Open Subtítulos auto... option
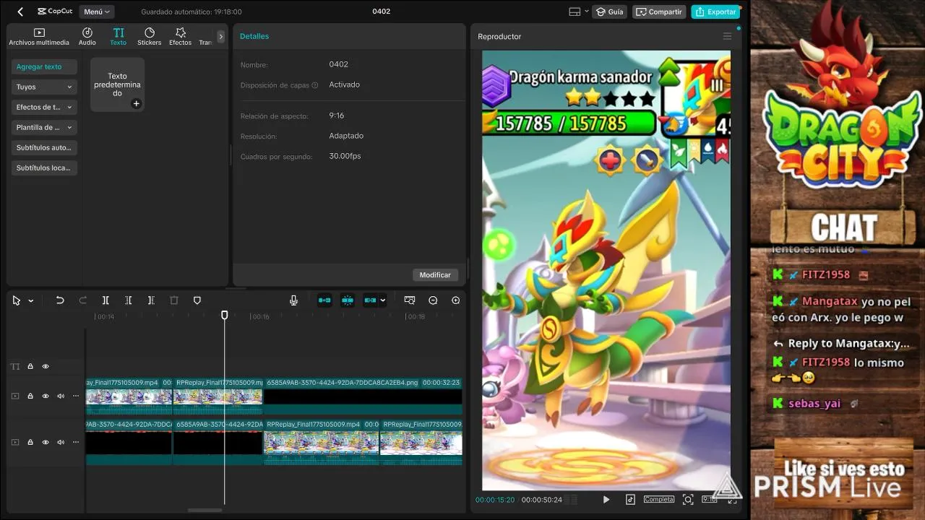 tap(44, 147)
